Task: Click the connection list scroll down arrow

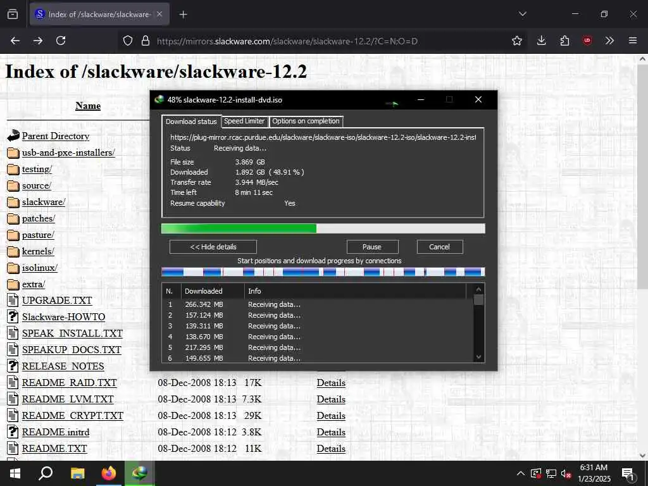Action: 478,357
